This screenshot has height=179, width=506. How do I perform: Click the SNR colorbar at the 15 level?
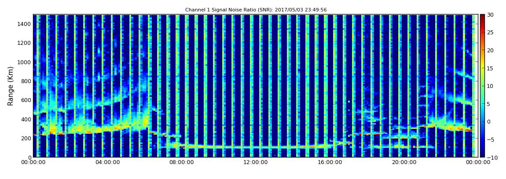point(482,68)
